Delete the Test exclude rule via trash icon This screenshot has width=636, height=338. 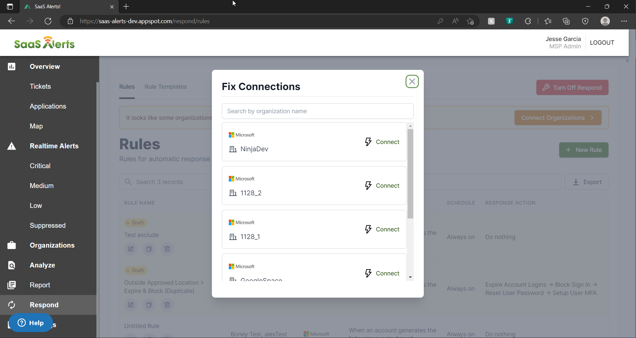tap(167, 249)
